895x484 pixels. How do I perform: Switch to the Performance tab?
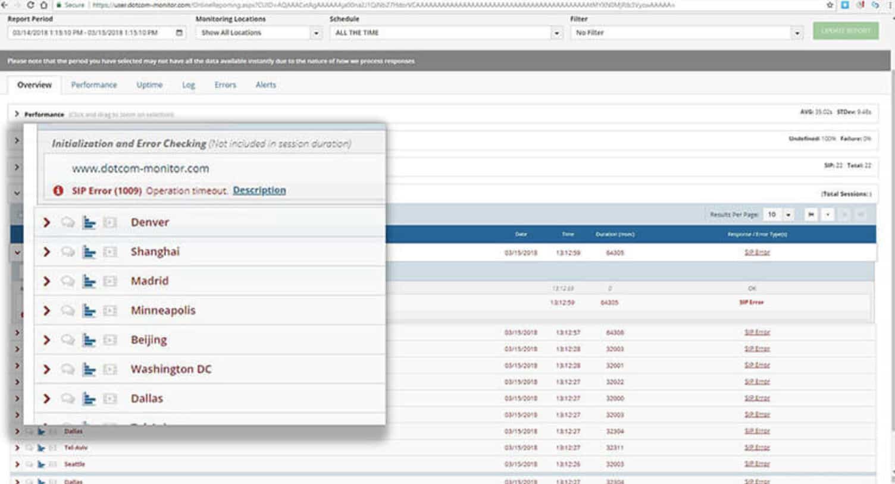(94, 85)
